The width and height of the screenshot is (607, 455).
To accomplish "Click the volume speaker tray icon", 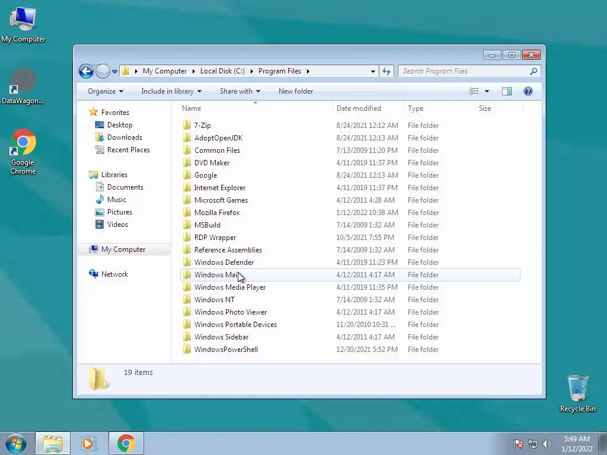I will click(547, 444).
